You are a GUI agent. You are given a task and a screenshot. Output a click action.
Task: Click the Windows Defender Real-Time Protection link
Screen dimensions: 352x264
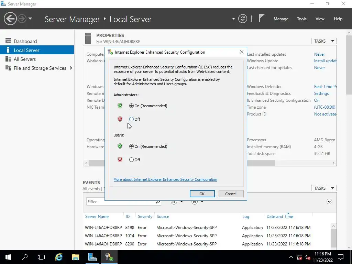coord(325,86)
